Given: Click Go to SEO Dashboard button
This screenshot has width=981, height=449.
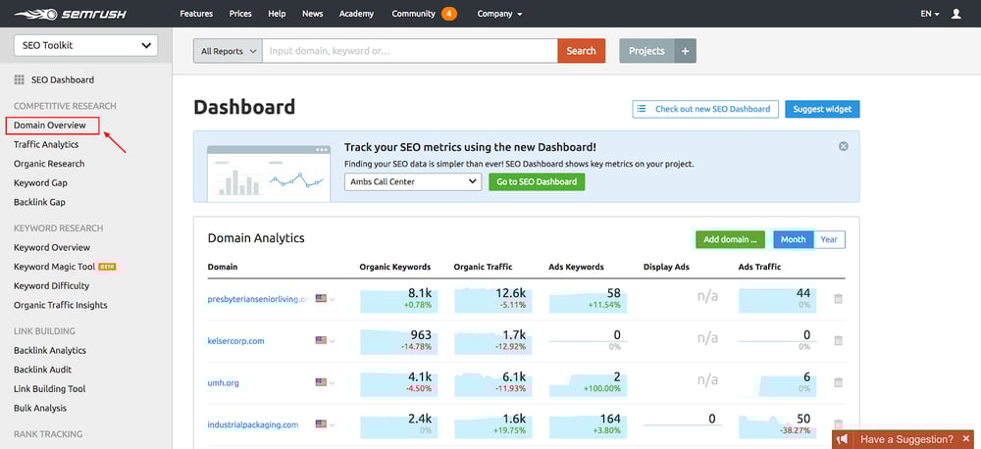Looking at the screenshot, I should pyautogui.click(x=537, y=182).
